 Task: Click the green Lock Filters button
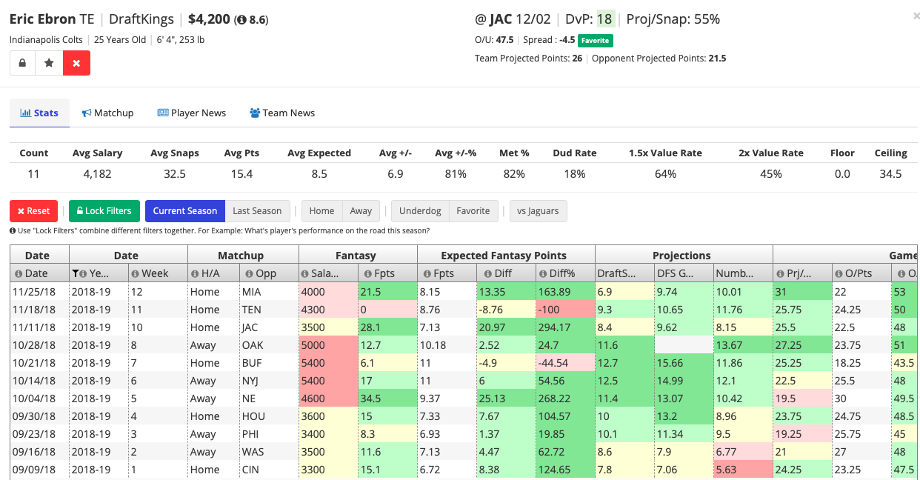pyautogui.click(x=104, y=211)
